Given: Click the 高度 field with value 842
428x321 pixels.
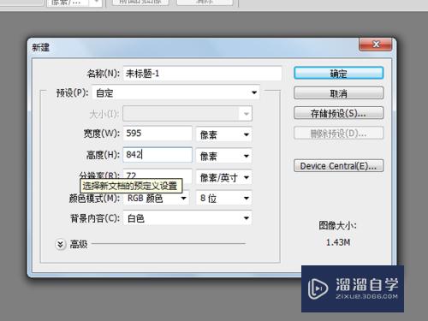Looking at the screenshot, I should 158,155.
